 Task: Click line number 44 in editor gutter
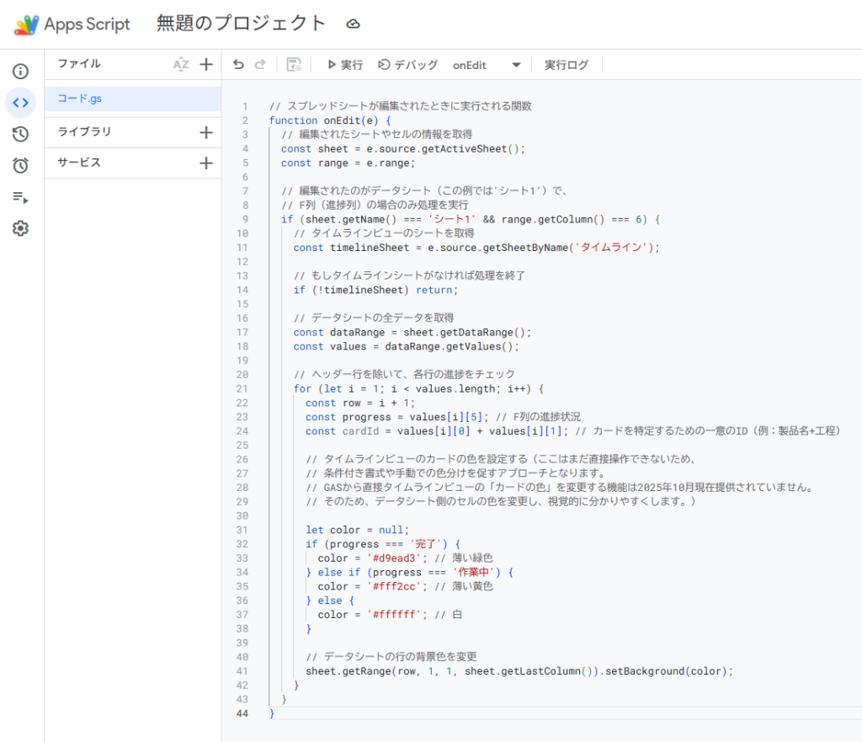244,713
